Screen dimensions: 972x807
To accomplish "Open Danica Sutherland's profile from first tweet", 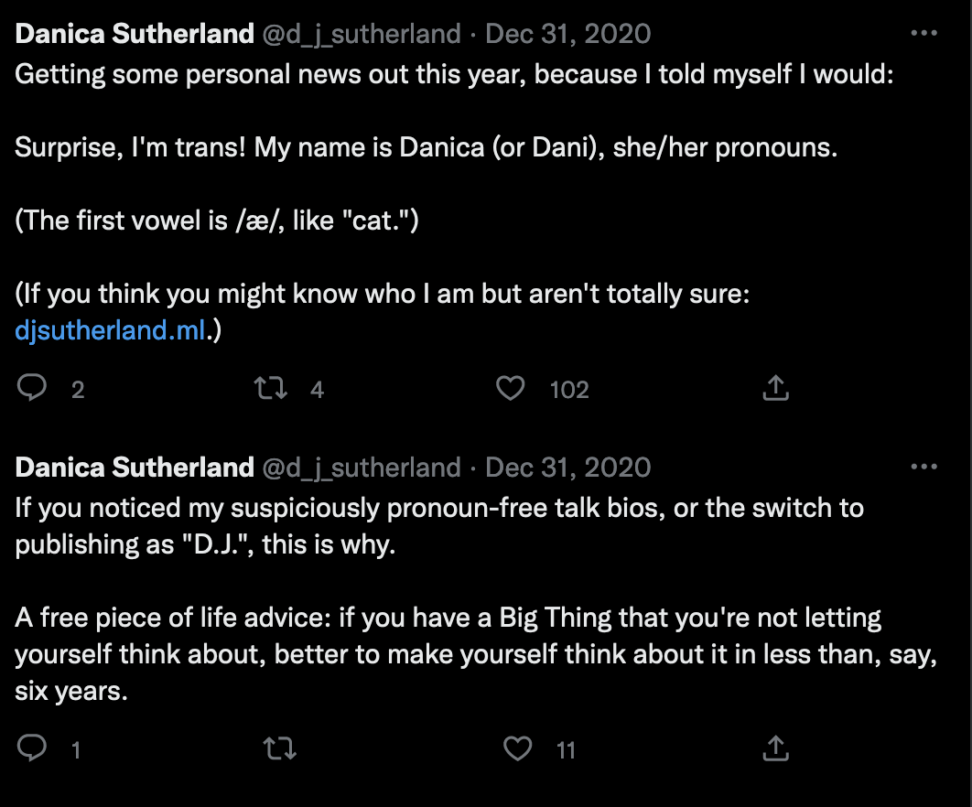I will tap(135, 35).
